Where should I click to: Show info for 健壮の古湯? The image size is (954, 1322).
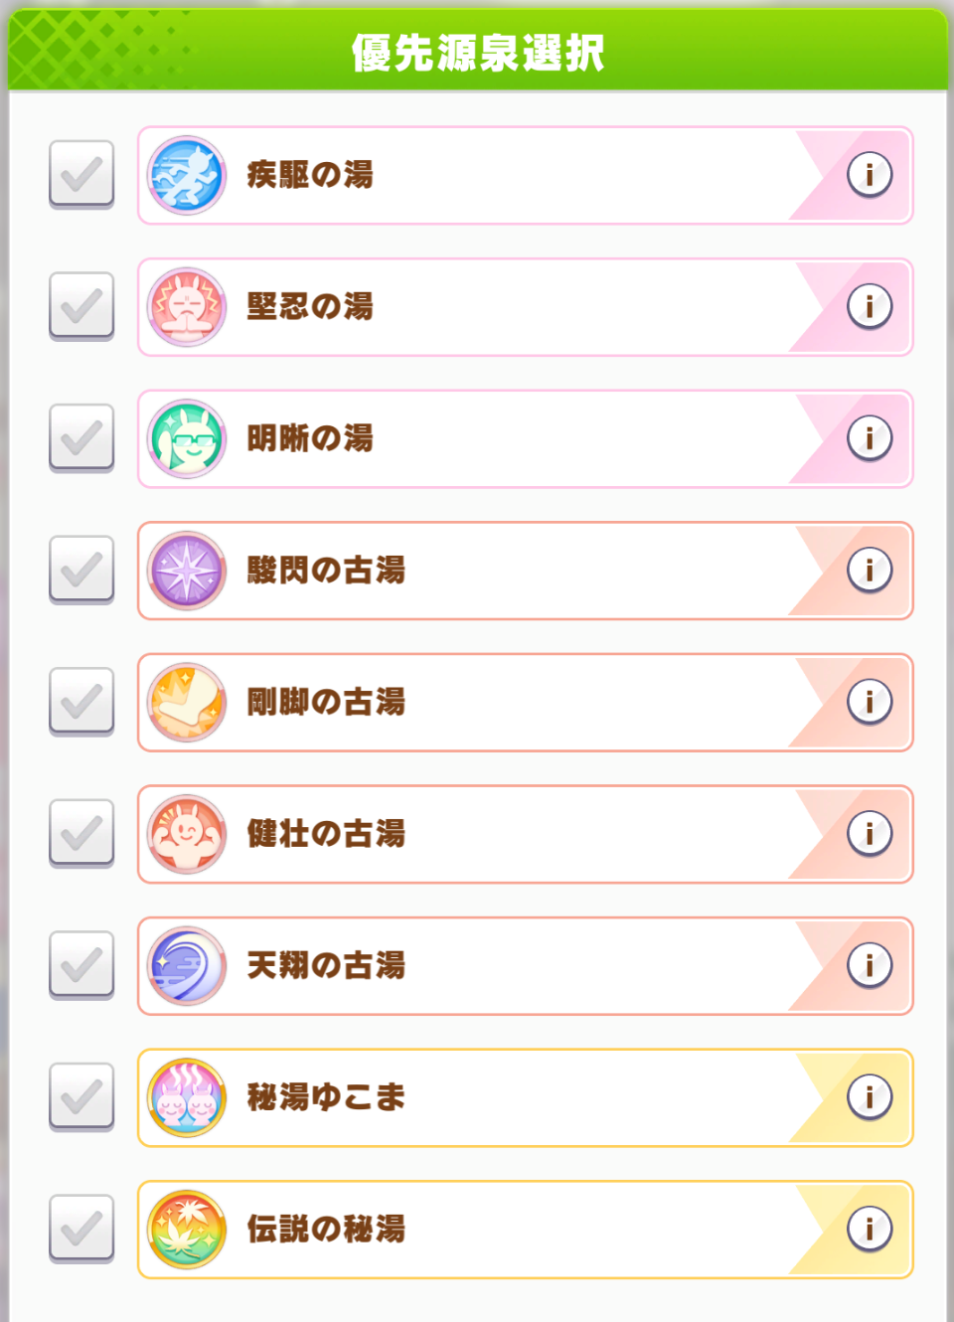click(x=869, y=834)
